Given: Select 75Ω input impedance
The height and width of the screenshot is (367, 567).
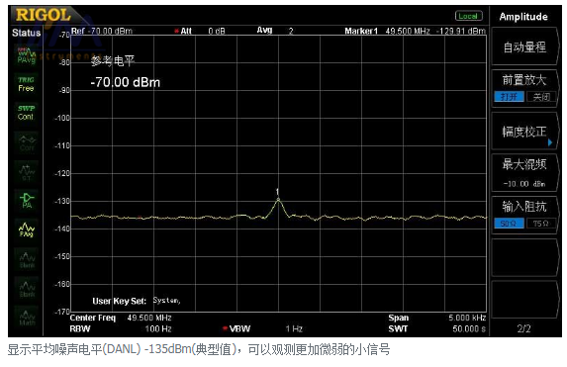Looking at the screenshot, I should [540, 224].
